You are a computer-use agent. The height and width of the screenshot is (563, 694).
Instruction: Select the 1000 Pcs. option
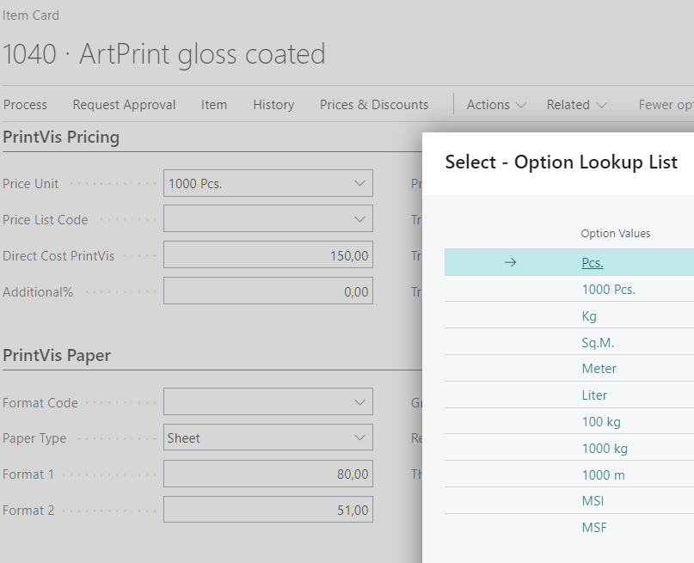coord(609,290)
